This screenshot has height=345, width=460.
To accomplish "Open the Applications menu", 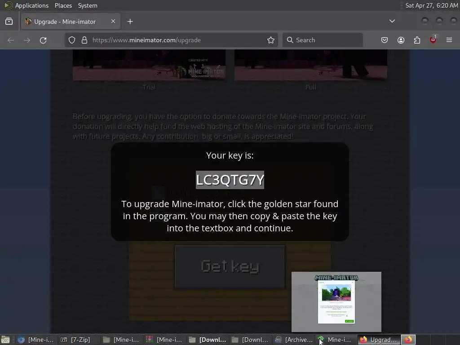I will pyautogui.click(x=27, y=5).
